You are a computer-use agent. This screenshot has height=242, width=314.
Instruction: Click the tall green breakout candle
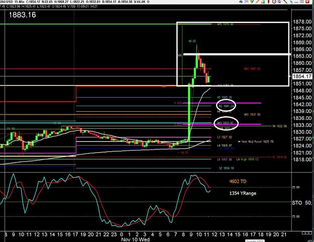[x=189, y=112]
